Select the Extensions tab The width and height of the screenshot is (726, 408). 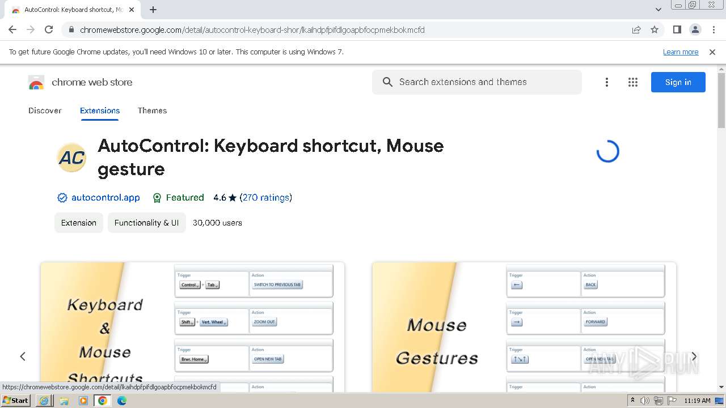click(x=100, y=110)
